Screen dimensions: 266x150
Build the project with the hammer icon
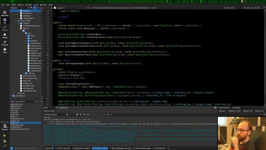5,146
